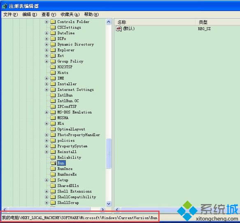Expand the Shell Extensions key
The image size is (240, 223).
(x=47, y=191)
